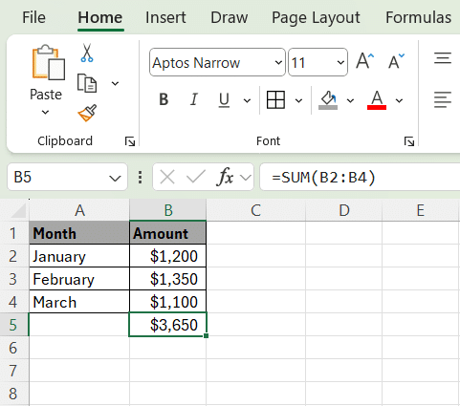The width and height of the screenshot is (460, 406).
Task: Confirm formula entry with the checkmark icon
Action: 196,177
